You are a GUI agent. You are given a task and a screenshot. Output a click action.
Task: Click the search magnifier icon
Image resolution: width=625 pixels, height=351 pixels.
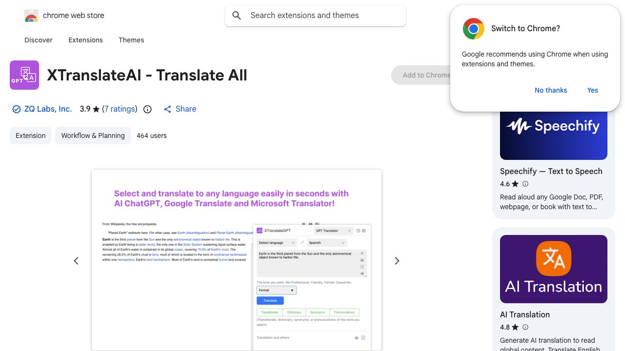237,16
